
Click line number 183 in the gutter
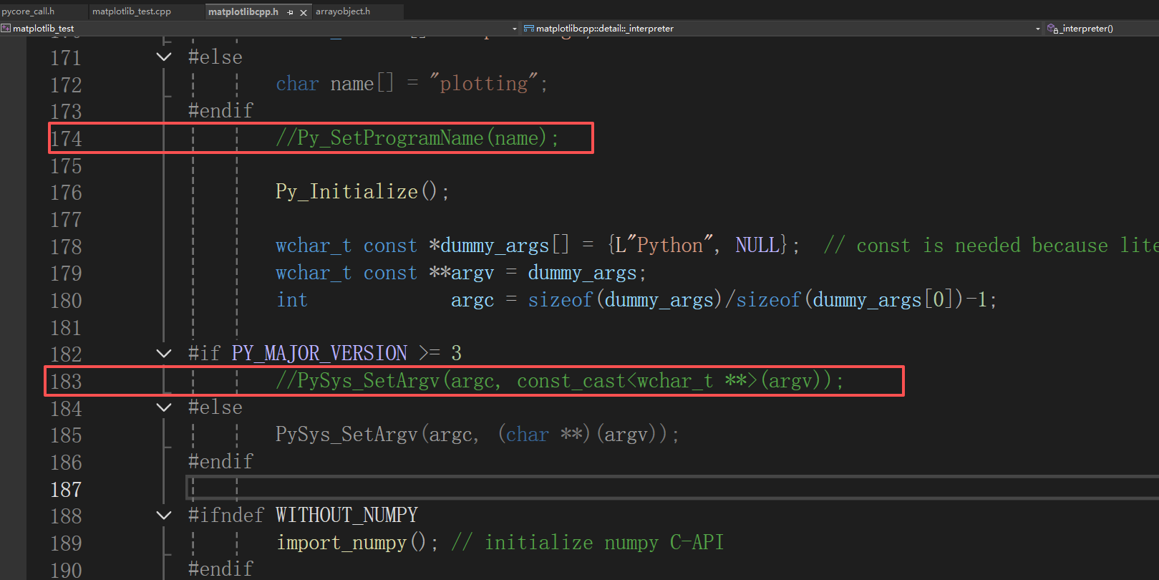coord(66,382)
